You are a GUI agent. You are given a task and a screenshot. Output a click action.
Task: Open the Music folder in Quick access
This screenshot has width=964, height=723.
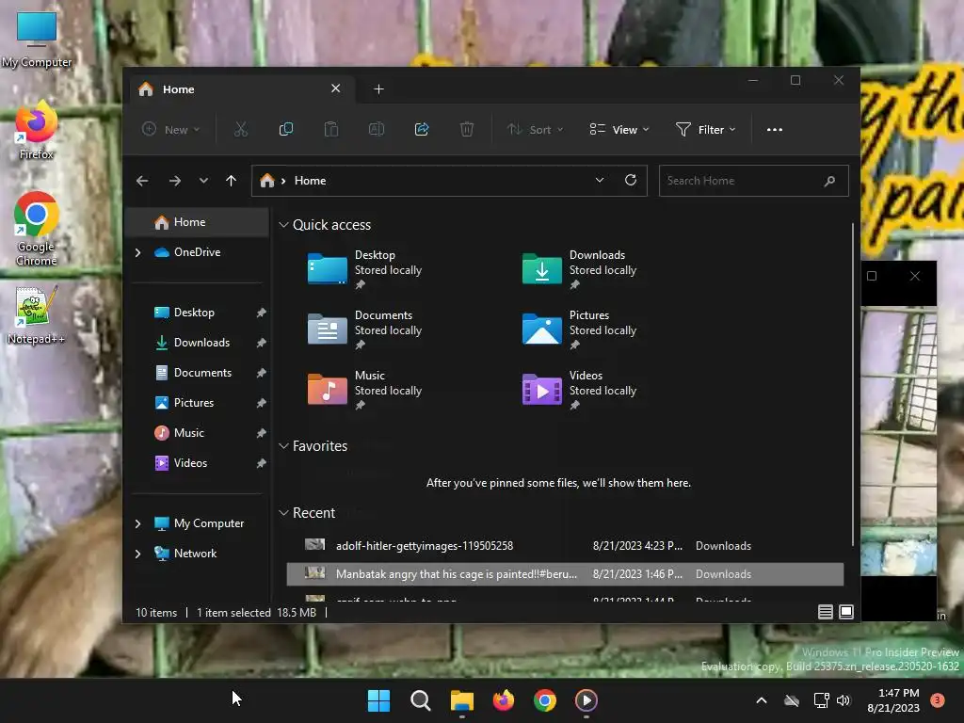point(365,390)
